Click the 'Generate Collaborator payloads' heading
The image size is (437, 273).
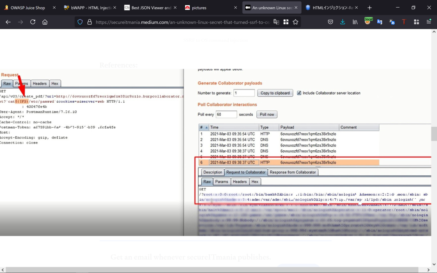pyautogui.click(x=230, y=83)
